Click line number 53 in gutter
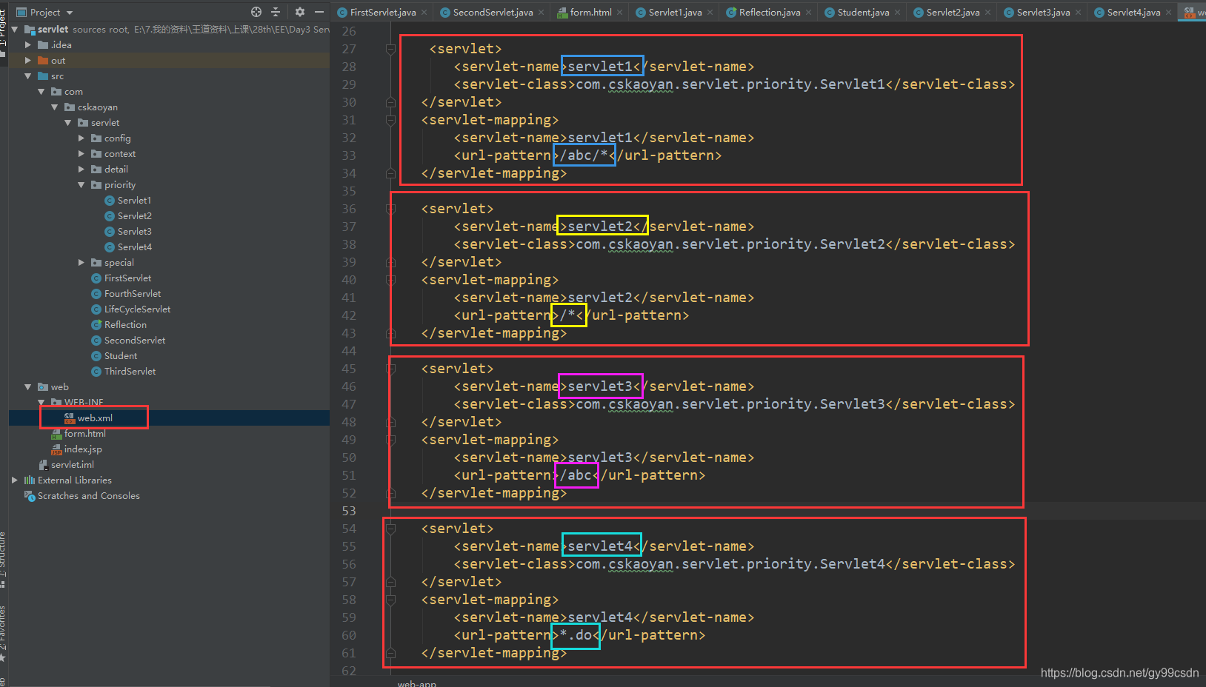This screenshot has height=687, width=1206. (349, 511)
